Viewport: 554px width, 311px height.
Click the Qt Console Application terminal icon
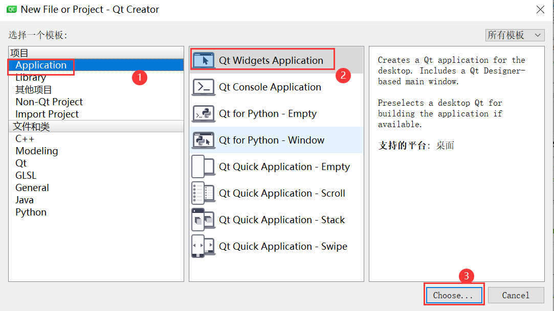click(x=204, y=87)
